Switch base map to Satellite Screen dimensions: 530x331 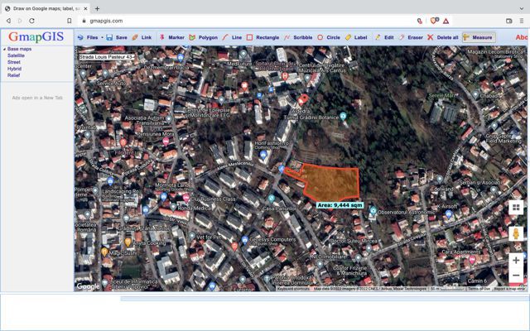[16, 55]
